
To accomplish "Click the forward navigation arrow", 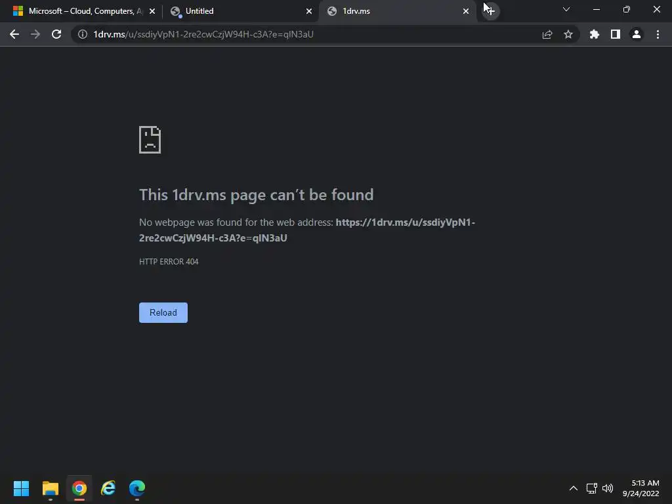I will [x=35, y=34].
